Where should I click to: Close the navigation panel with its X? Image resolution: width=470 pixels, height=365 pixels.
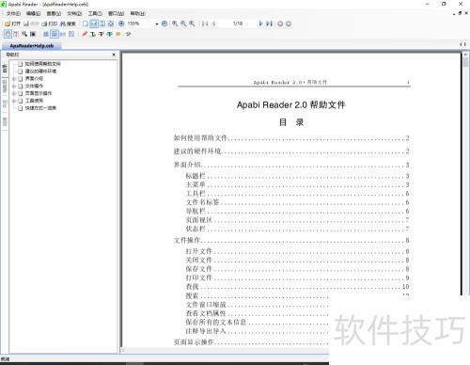[x=114, y=55]
